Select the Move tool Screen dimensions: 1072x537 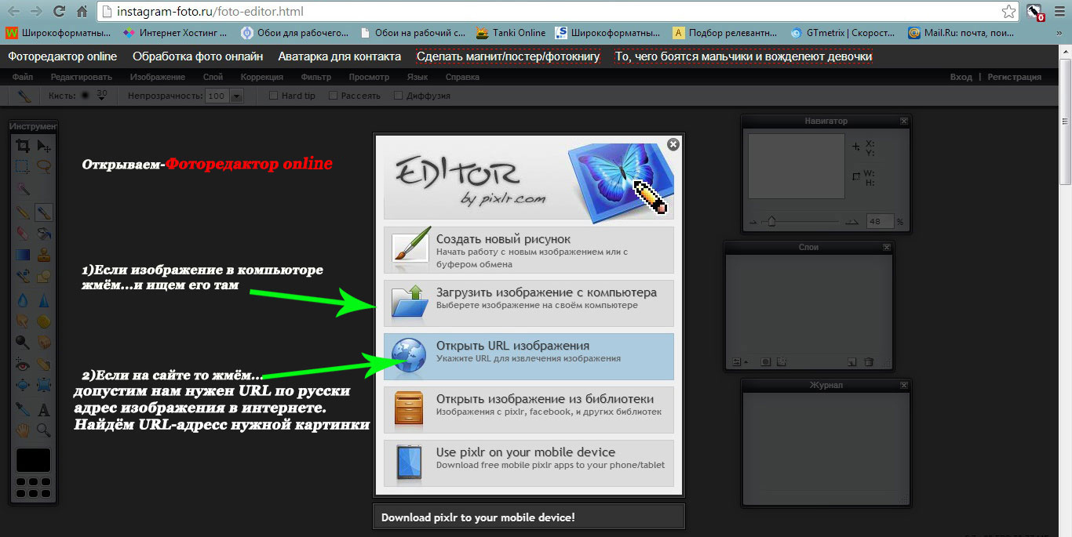44,145
